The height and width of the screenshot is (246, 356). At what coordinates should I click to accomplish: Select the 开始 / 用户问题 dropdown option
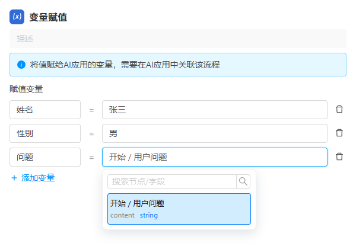(x=179, y=209)
